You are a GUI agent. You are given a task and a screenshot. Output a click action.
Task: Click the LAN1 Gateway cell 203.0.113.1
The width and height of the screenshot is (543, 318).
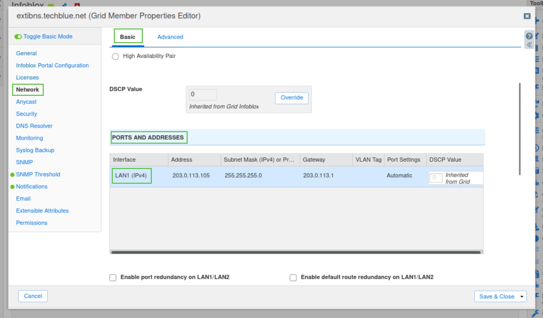(x=318, y=176)
